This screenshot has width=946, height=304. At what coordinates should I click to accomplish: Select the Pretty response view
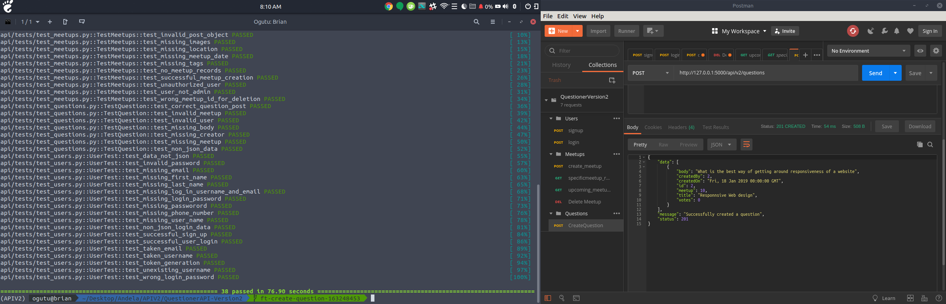[x=640, y=145]
